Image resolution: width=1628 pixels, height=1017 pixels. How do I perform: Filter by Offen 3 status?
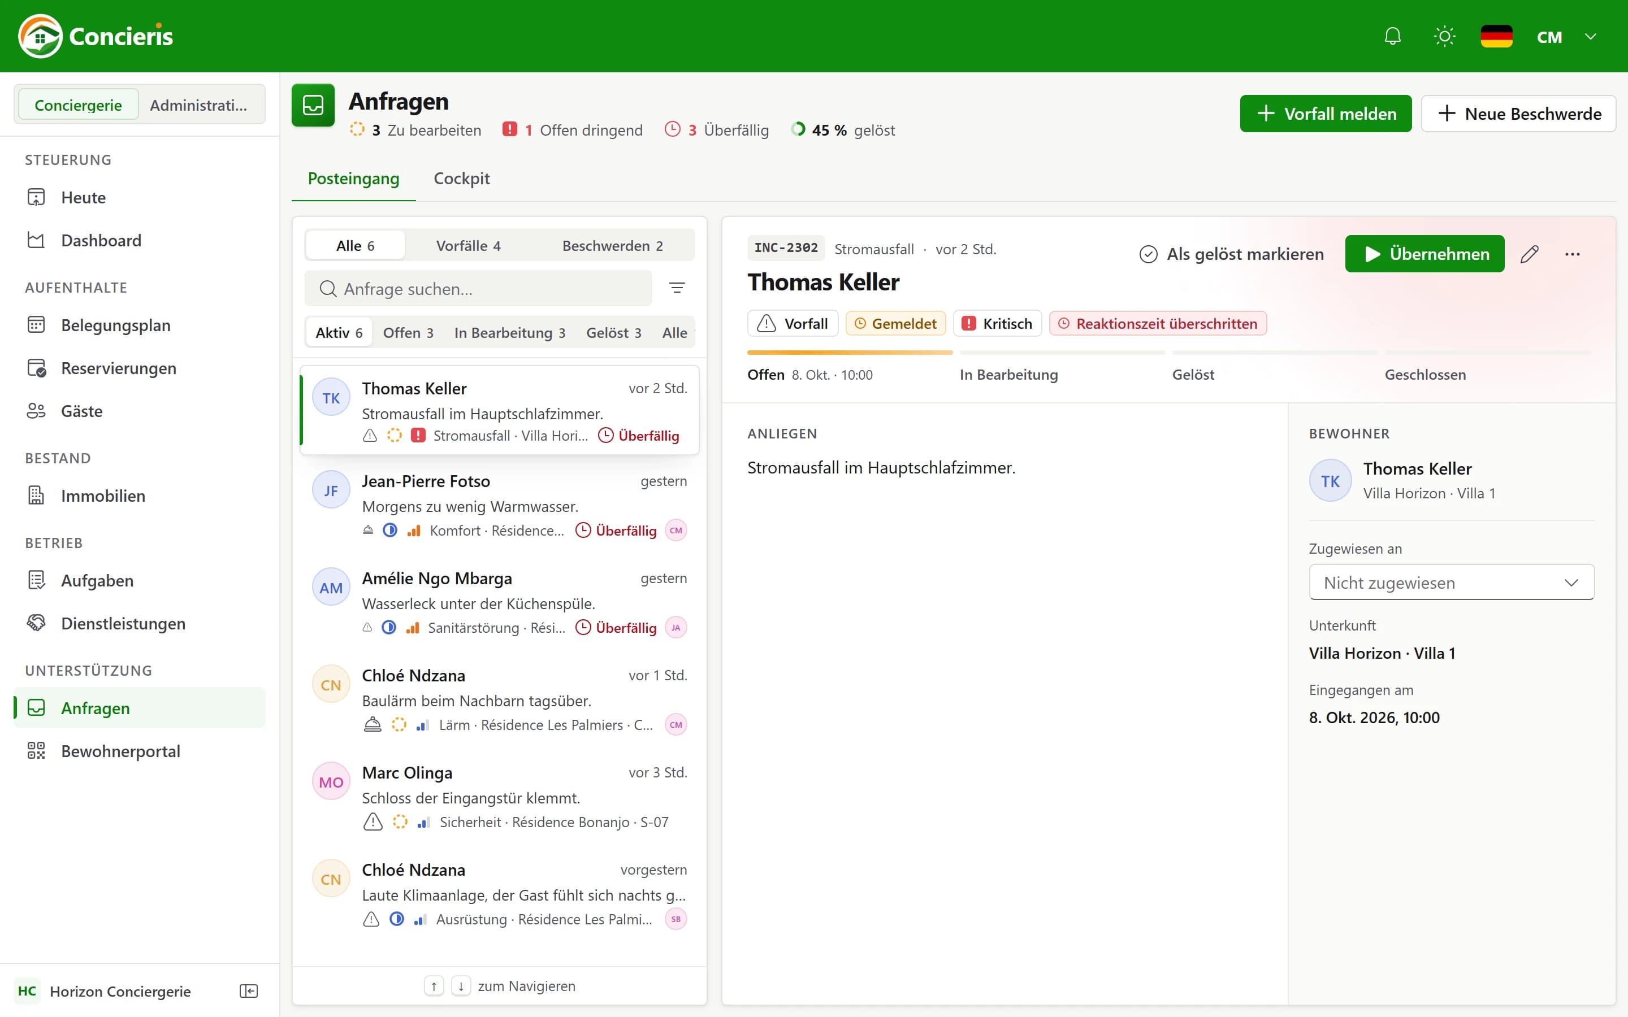(408, 332)
